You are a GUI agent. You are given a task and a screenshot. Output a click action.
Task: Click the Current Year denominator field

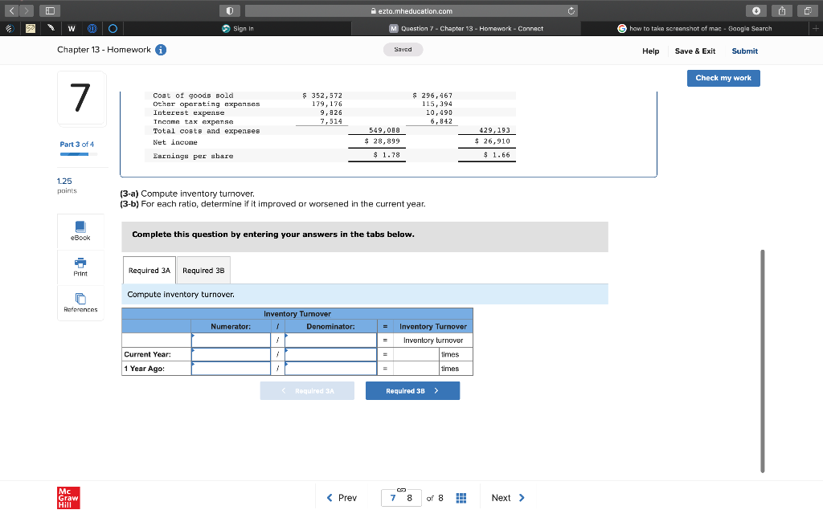click(x=330, y=354)
